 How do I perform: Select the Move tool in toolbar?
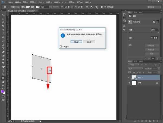pyautogui.click(x=3, y=15)
